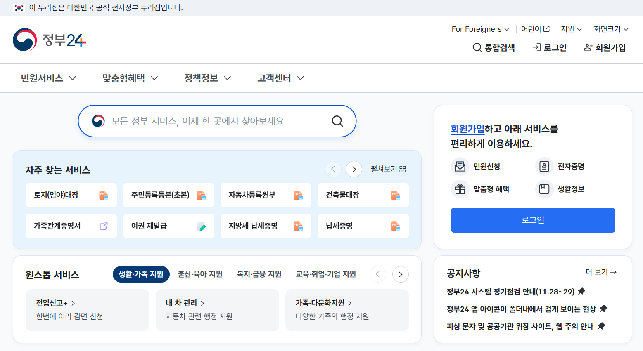Expand the 민원서비스 menu
Viewport: 643px width, 351px height.
(x=48, y=78)
